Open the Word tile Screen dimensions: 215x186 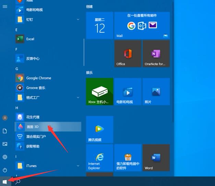point(156,158)
